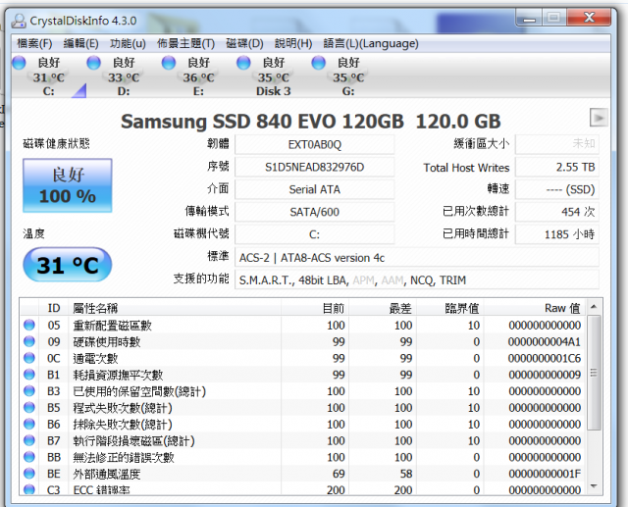Click the serial number S1D5NEAD832976D
This screenshot has height=507, width=628.
pos(314,167)
